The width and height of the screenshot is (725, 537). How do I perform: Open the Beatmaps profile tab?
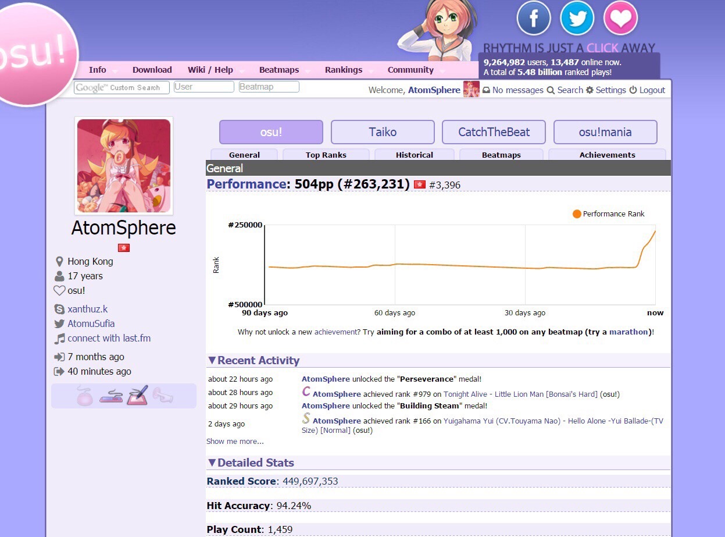(501, 155)
